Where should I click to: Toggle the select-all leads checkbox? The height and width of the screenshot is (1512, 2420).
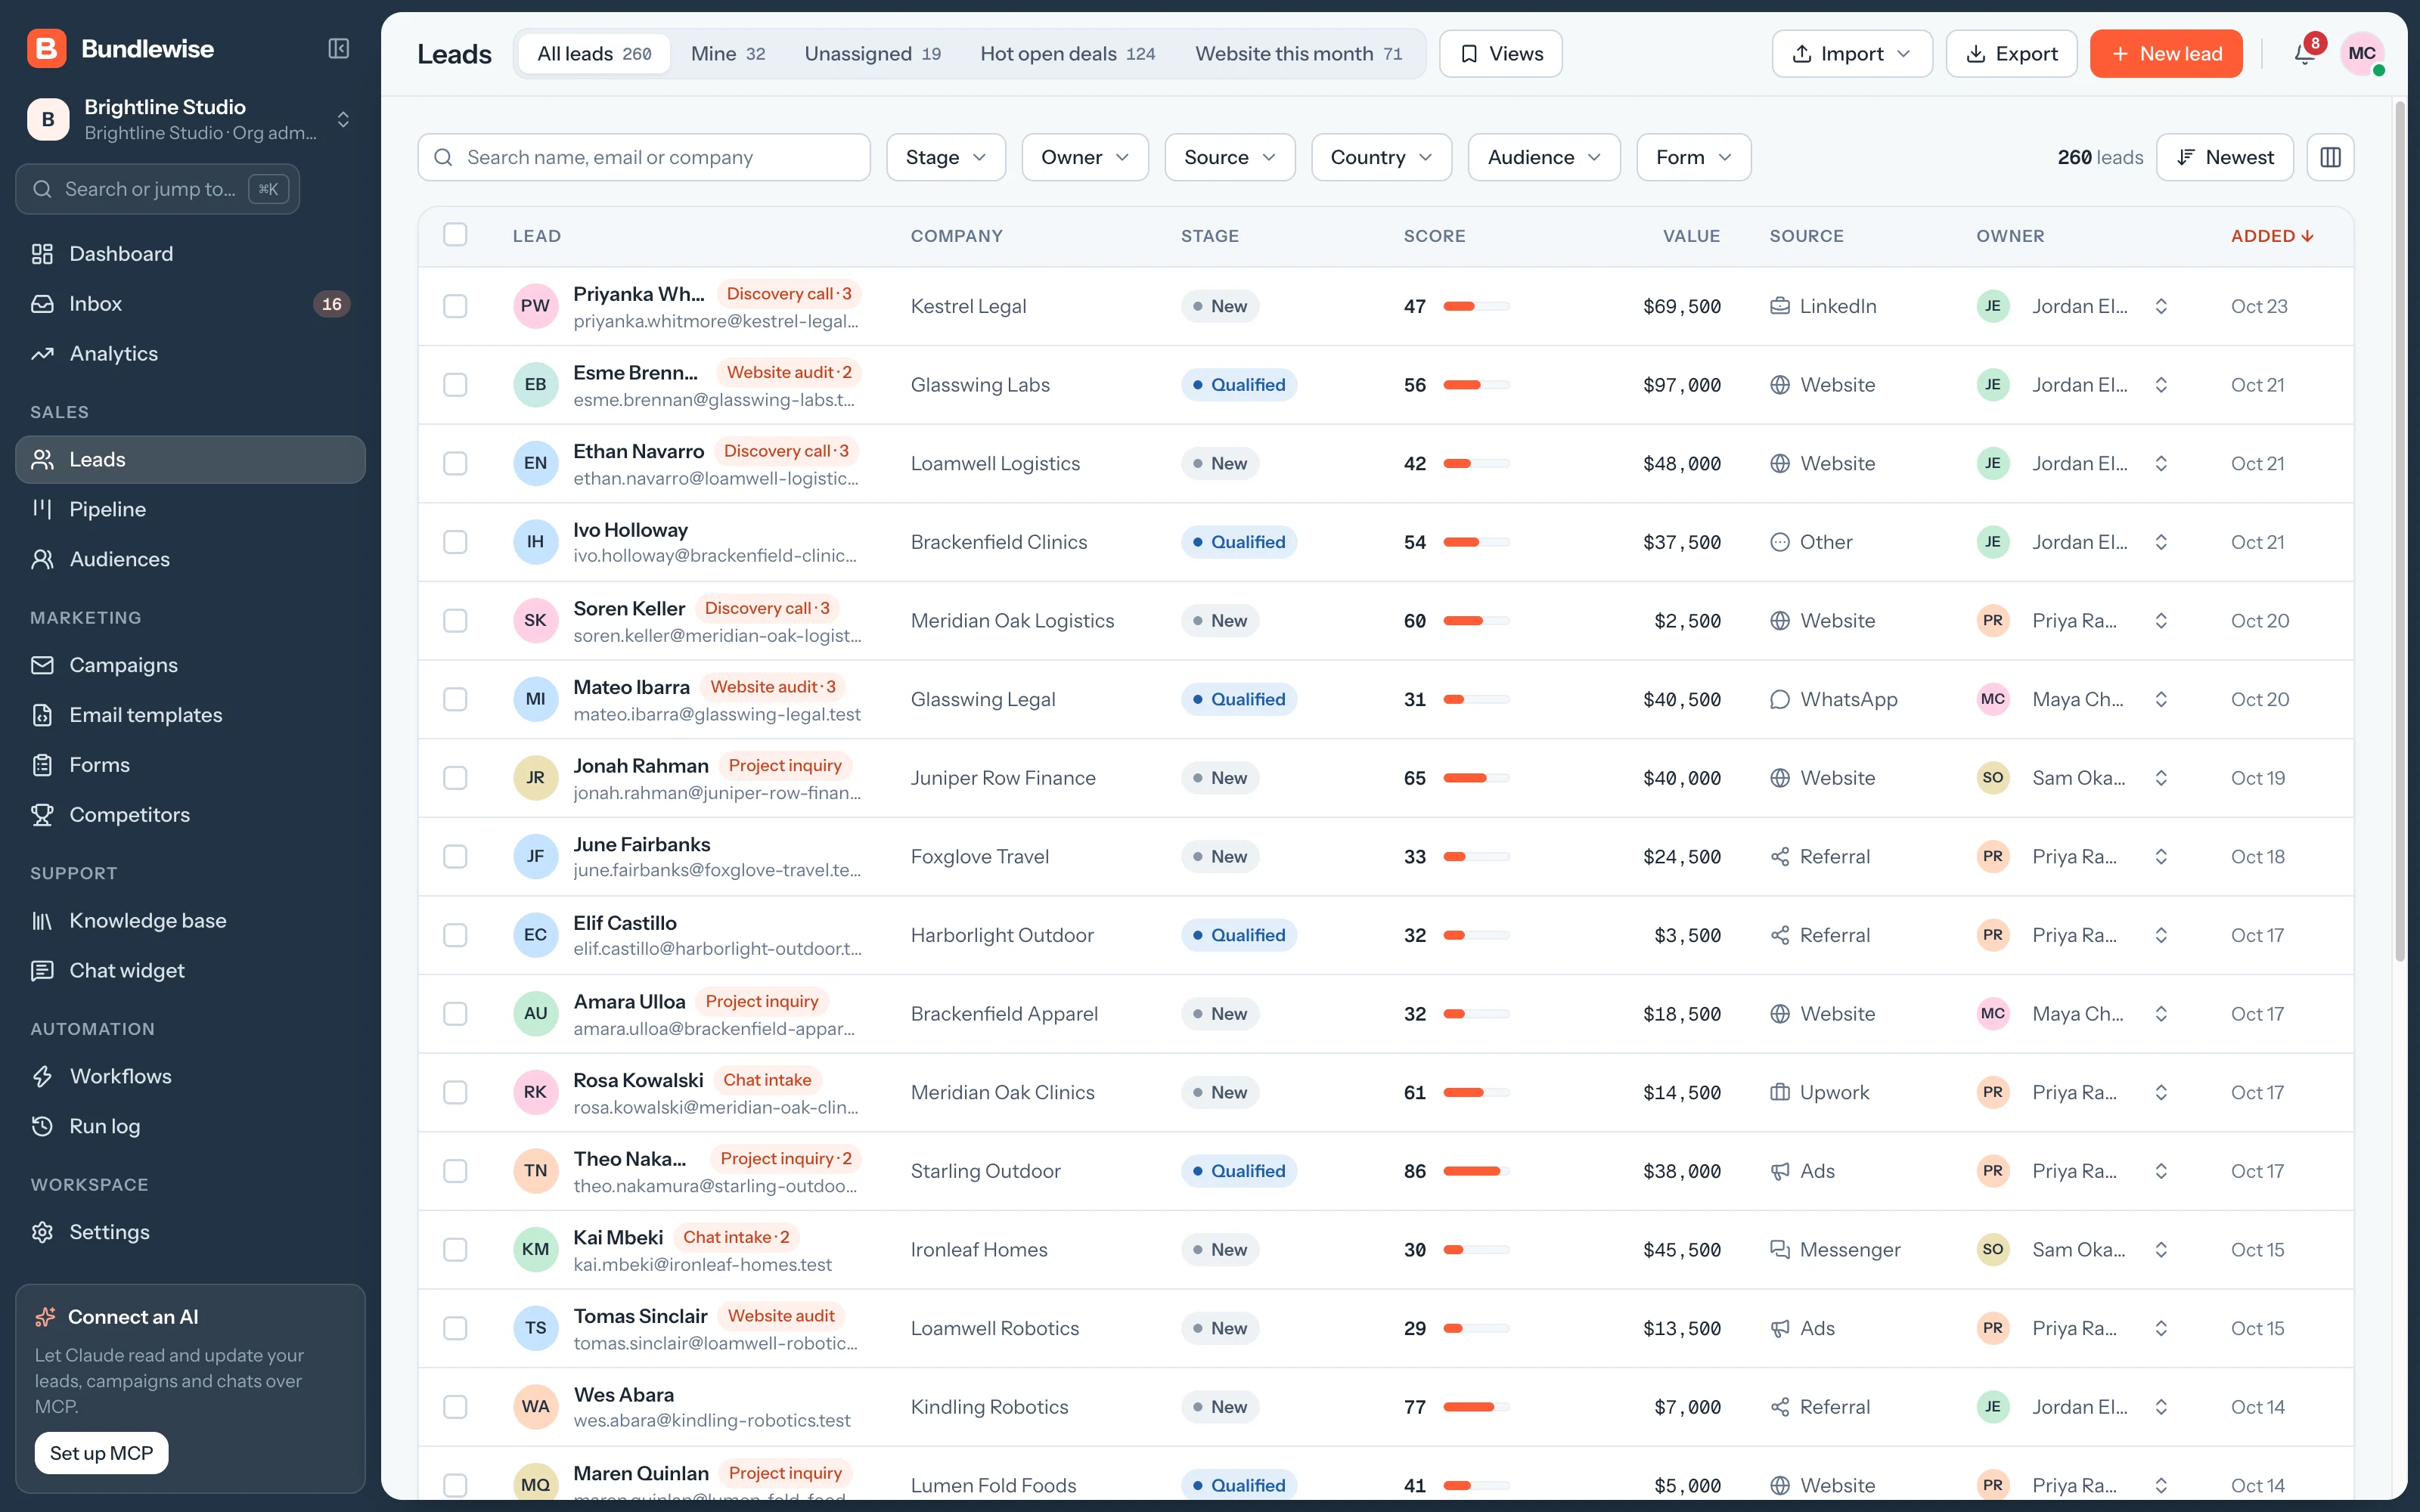tap(455, 235)
